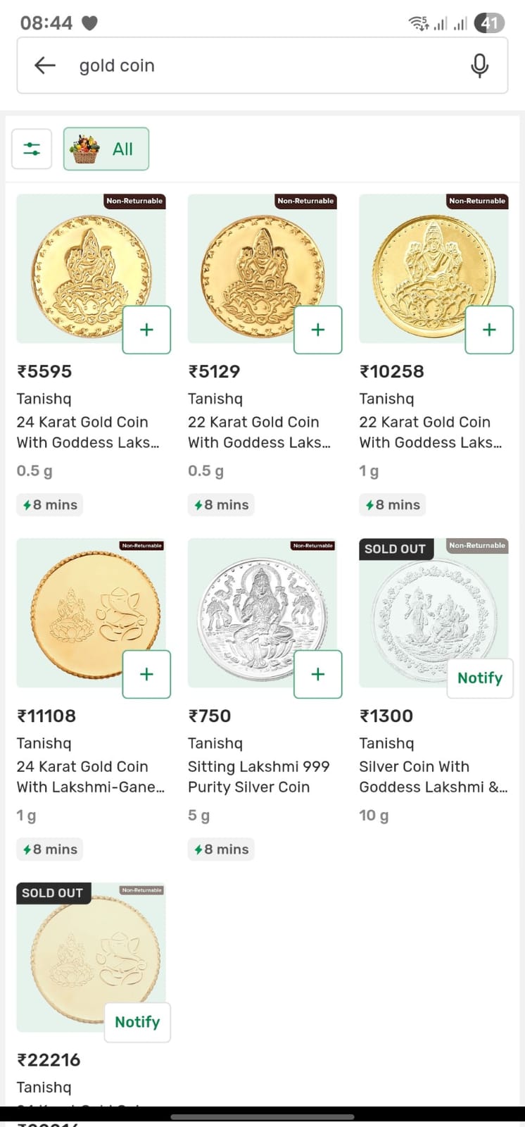This screenshot has height=1127, width=525.
Task: Add the ₹750 Sitting Lakshmi silver coin
Action: point(318,674)
